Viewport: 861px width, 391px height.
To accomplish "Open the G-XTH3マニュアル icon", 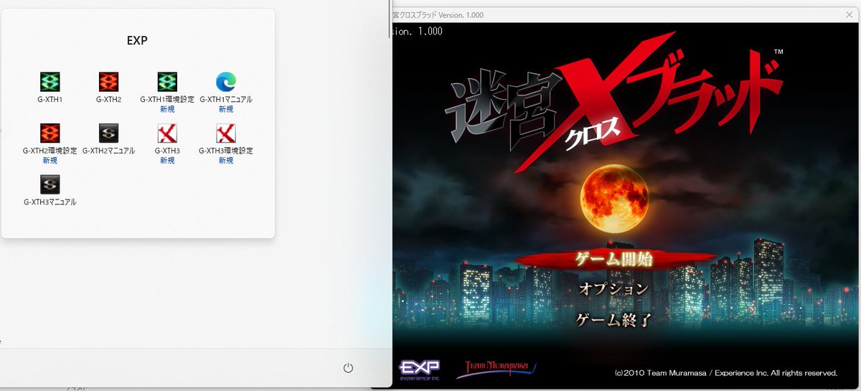I will click(x=50, y=184).
